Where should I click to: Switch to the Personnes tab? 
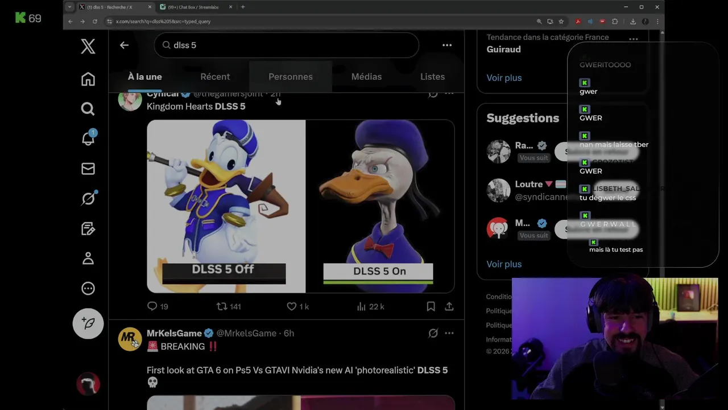point(291,77)
